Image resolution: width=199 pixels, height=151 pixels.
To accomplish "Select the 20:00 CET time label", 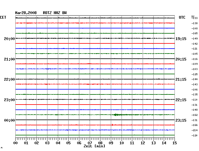I will click(9, 39).
